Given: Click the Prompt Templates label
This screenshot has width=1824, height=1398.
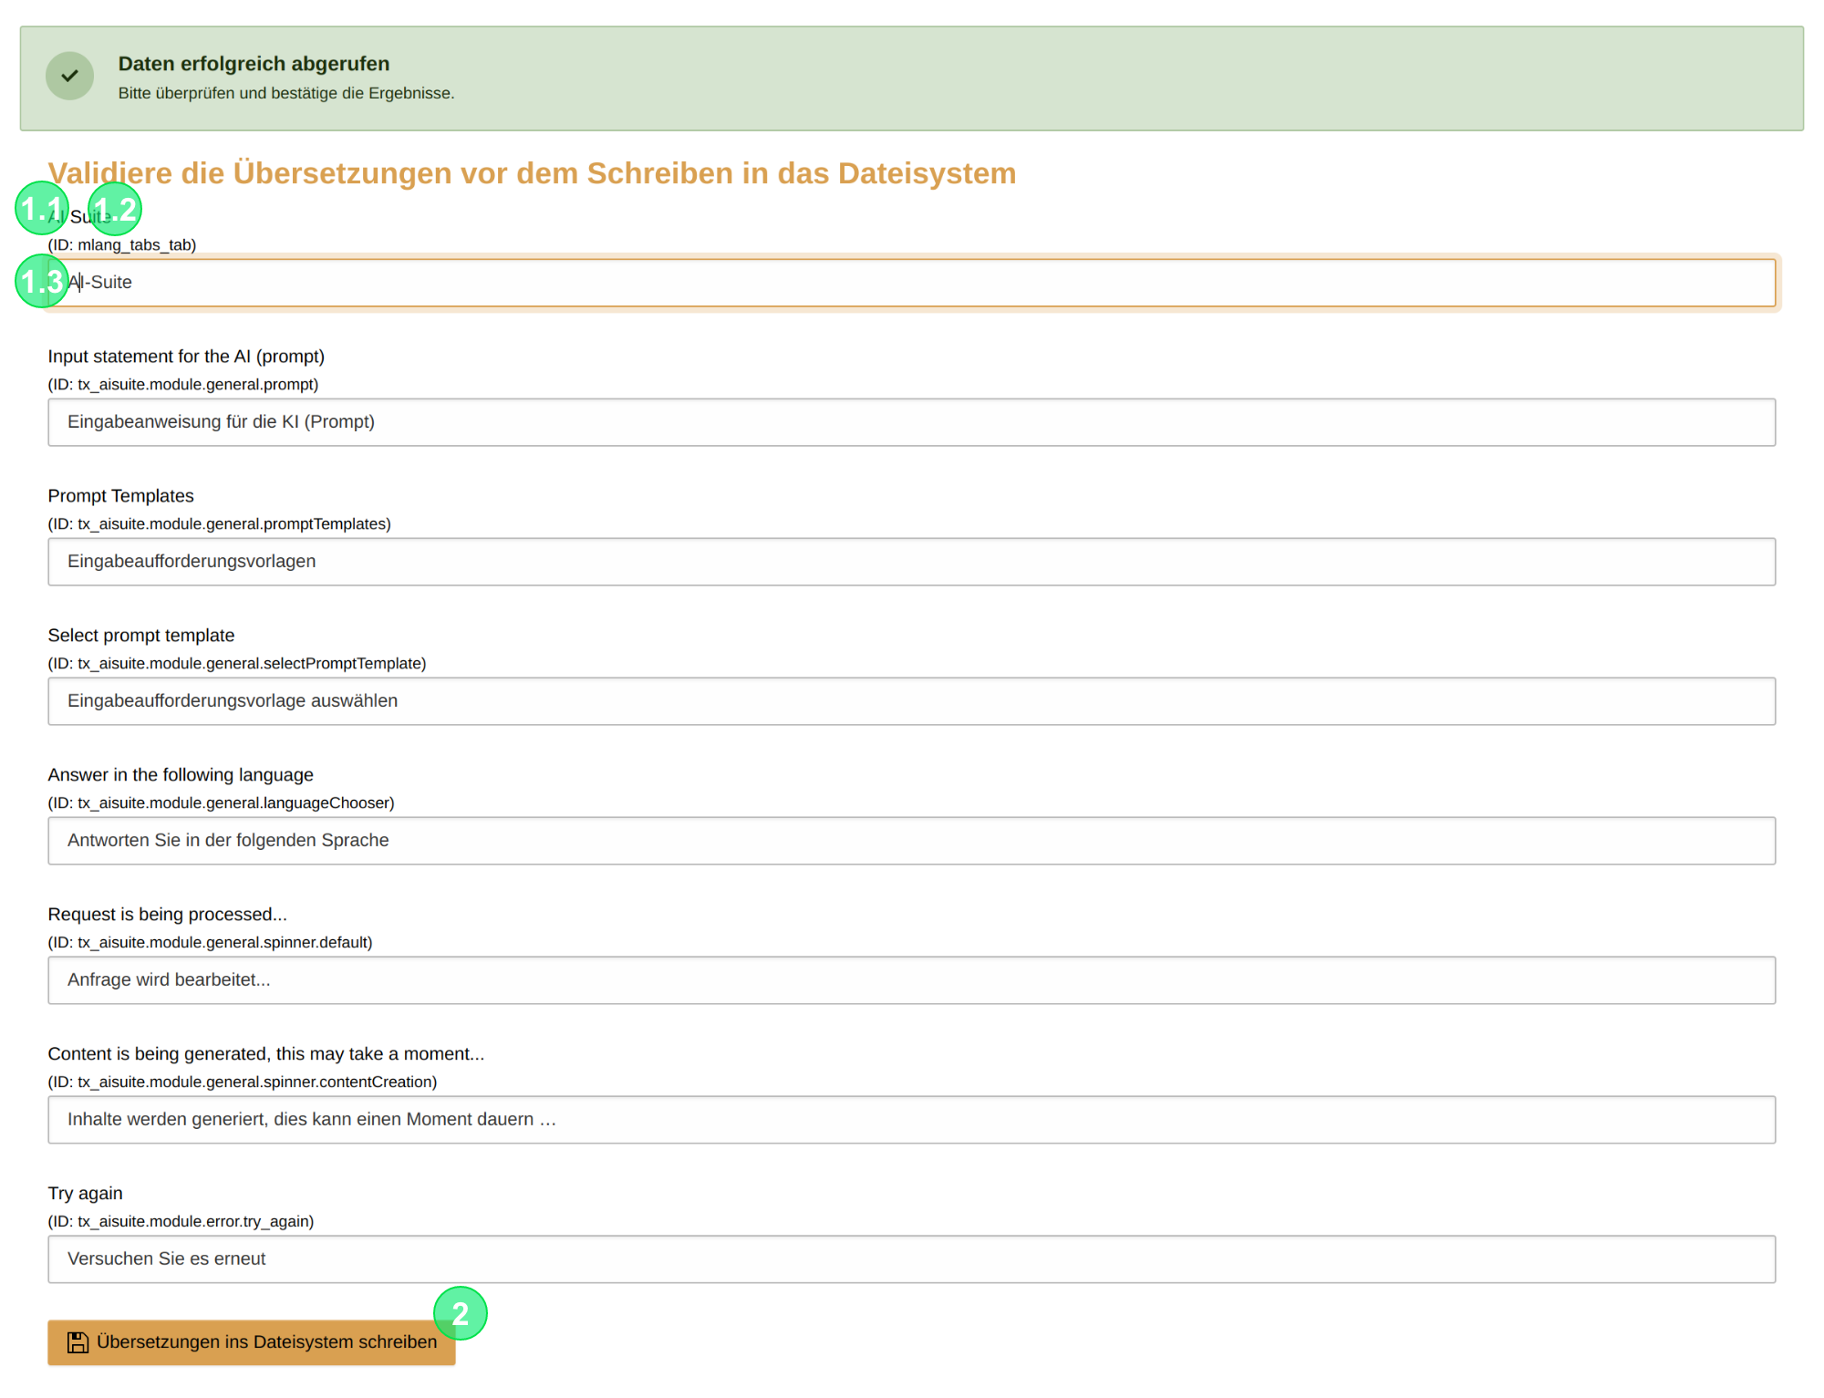Looking at the screenshot, I should (121, 496).
